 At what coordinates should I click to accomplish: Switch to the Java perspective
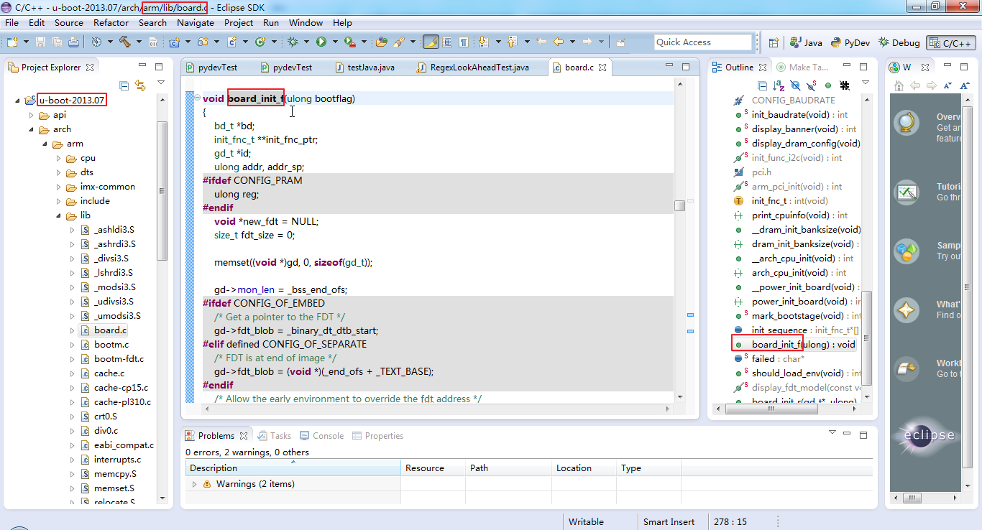805,42
